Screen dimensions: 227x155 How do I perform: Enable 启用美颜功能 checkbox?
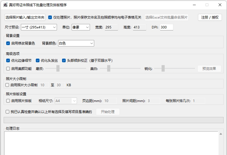(8, 68)
